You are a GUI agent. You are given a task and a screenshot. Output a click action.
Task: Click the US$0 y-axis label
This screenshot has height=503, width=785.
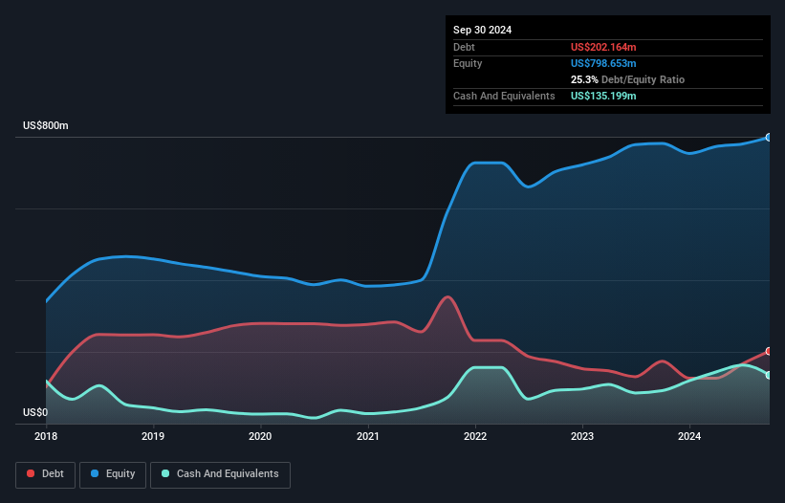pos(35,412)
